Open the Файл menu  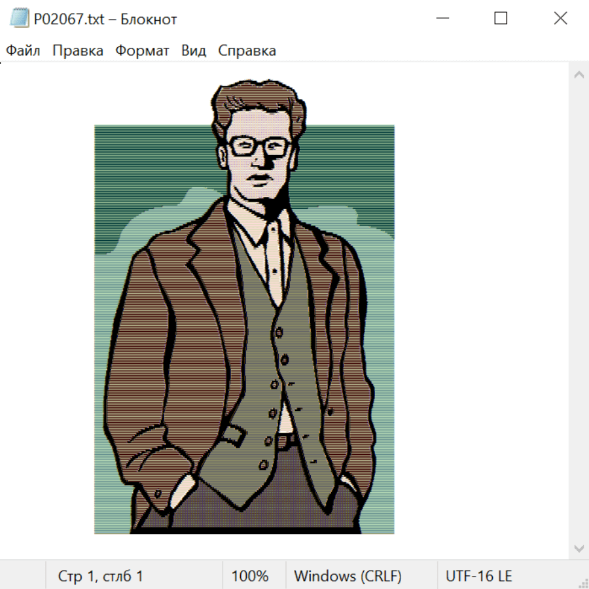tap(23, 50)
